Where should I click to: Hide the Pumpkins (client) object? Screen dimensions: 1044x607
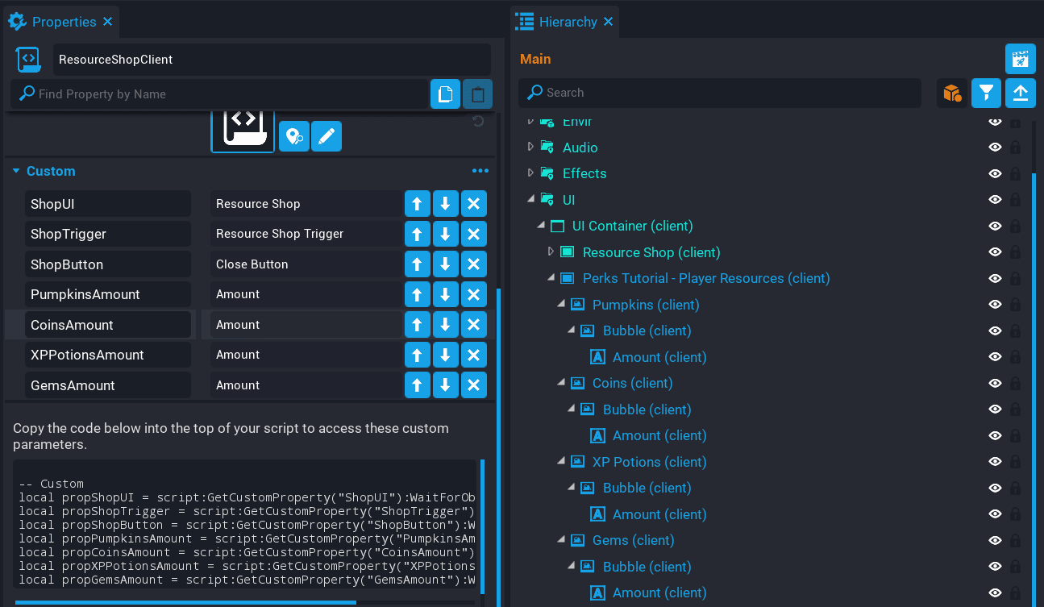click(x=995, y=305)
